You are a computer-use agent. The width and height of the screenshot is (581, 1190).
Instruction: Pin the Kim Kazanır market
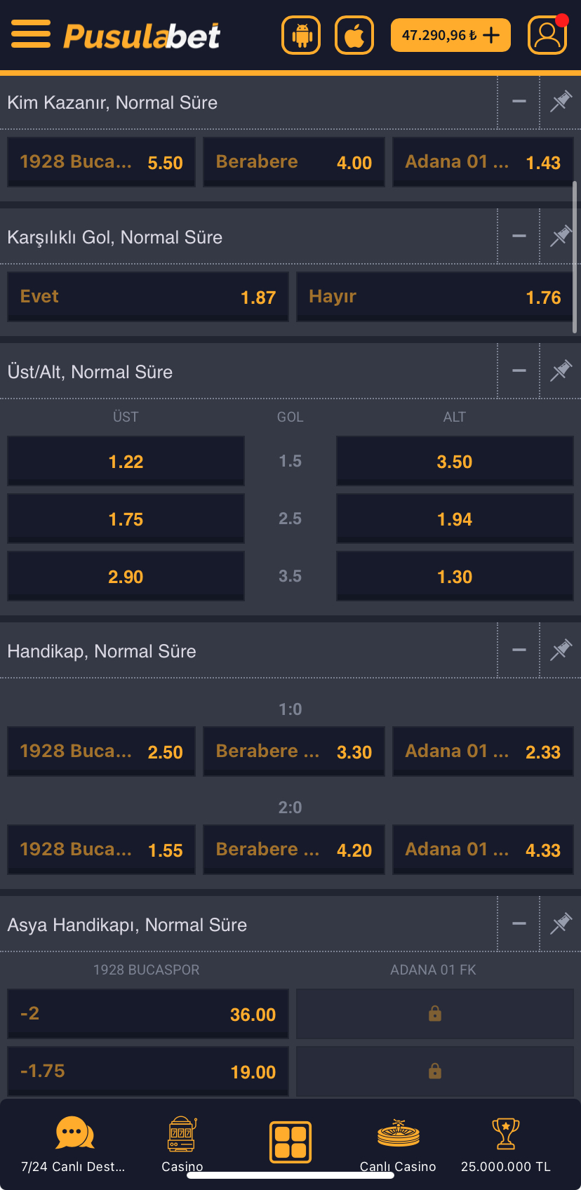pyautogui.click(x=561, y=102)
